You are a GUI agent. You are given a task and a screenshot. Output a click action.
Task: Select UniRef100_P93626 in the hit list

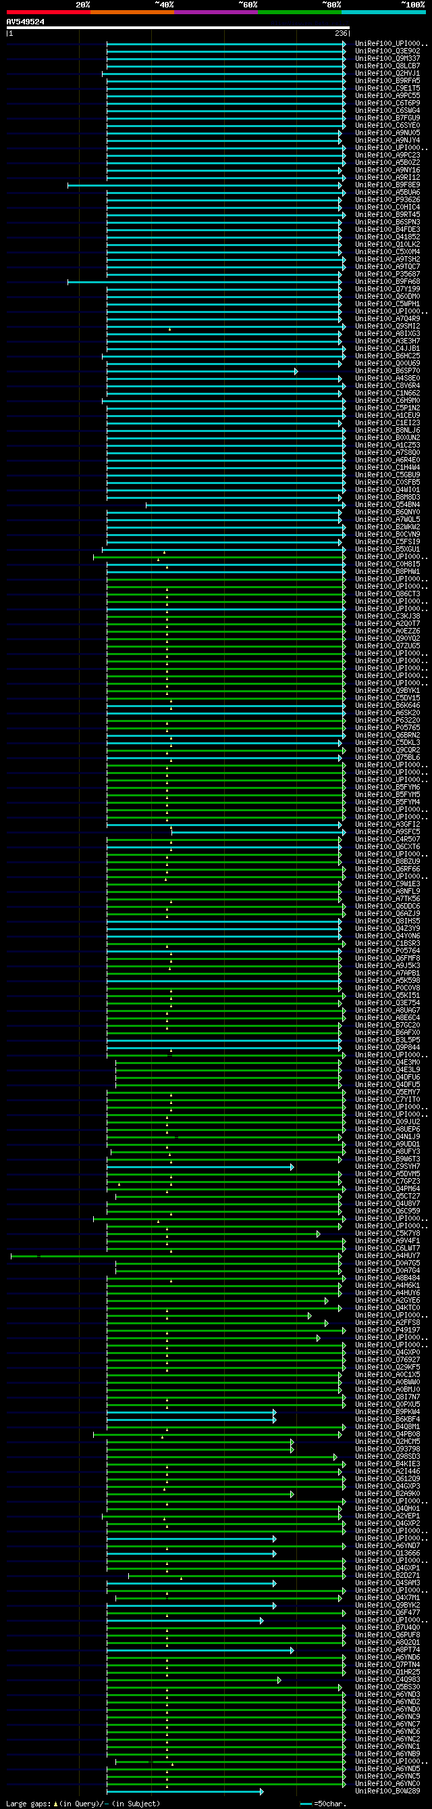click(388, 200)
